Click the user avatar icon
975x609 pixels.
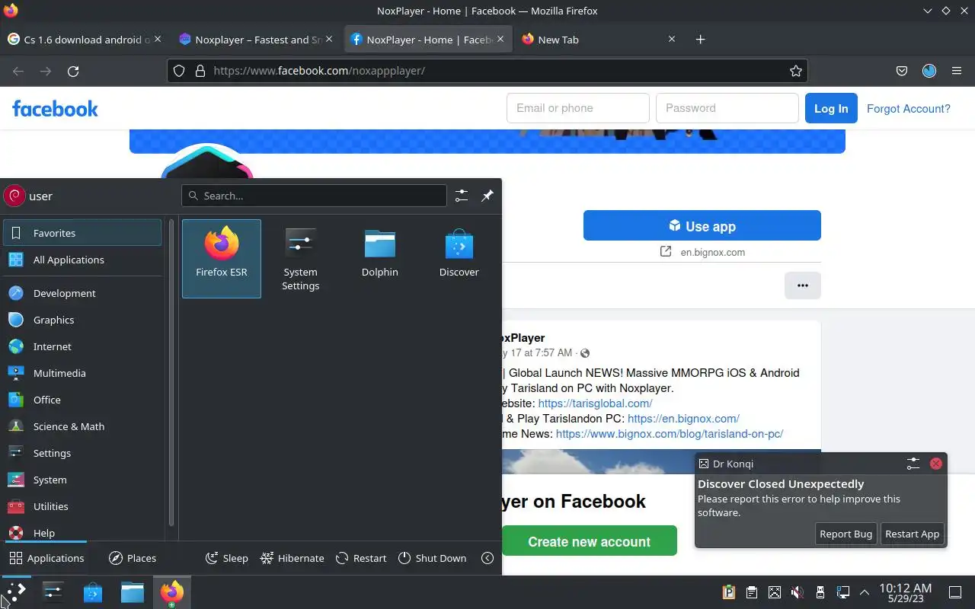point(14,196)
